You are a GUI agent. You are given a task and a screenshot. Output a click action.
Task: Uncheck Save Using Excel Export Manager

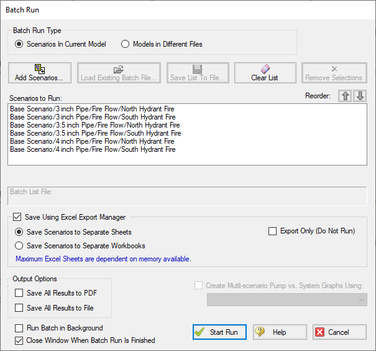click(x=17, y=217)
